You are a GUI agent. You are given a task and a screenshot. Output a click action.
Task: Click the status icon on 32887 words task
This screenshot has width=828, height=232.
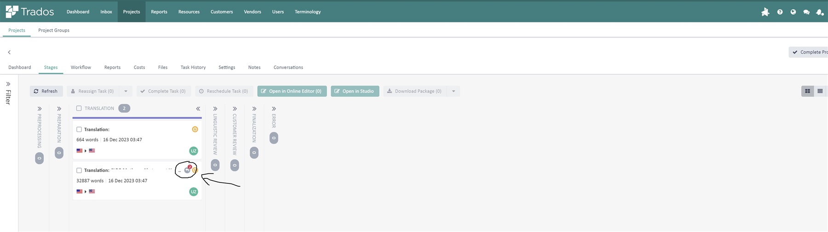(195, 170)
